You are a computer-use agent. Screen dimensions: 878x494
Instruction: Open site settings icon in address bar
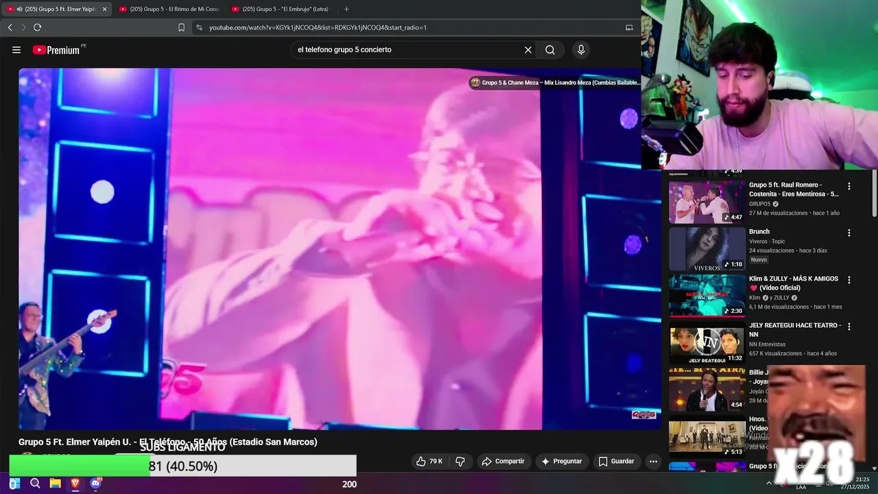click(x=199, y=27)
